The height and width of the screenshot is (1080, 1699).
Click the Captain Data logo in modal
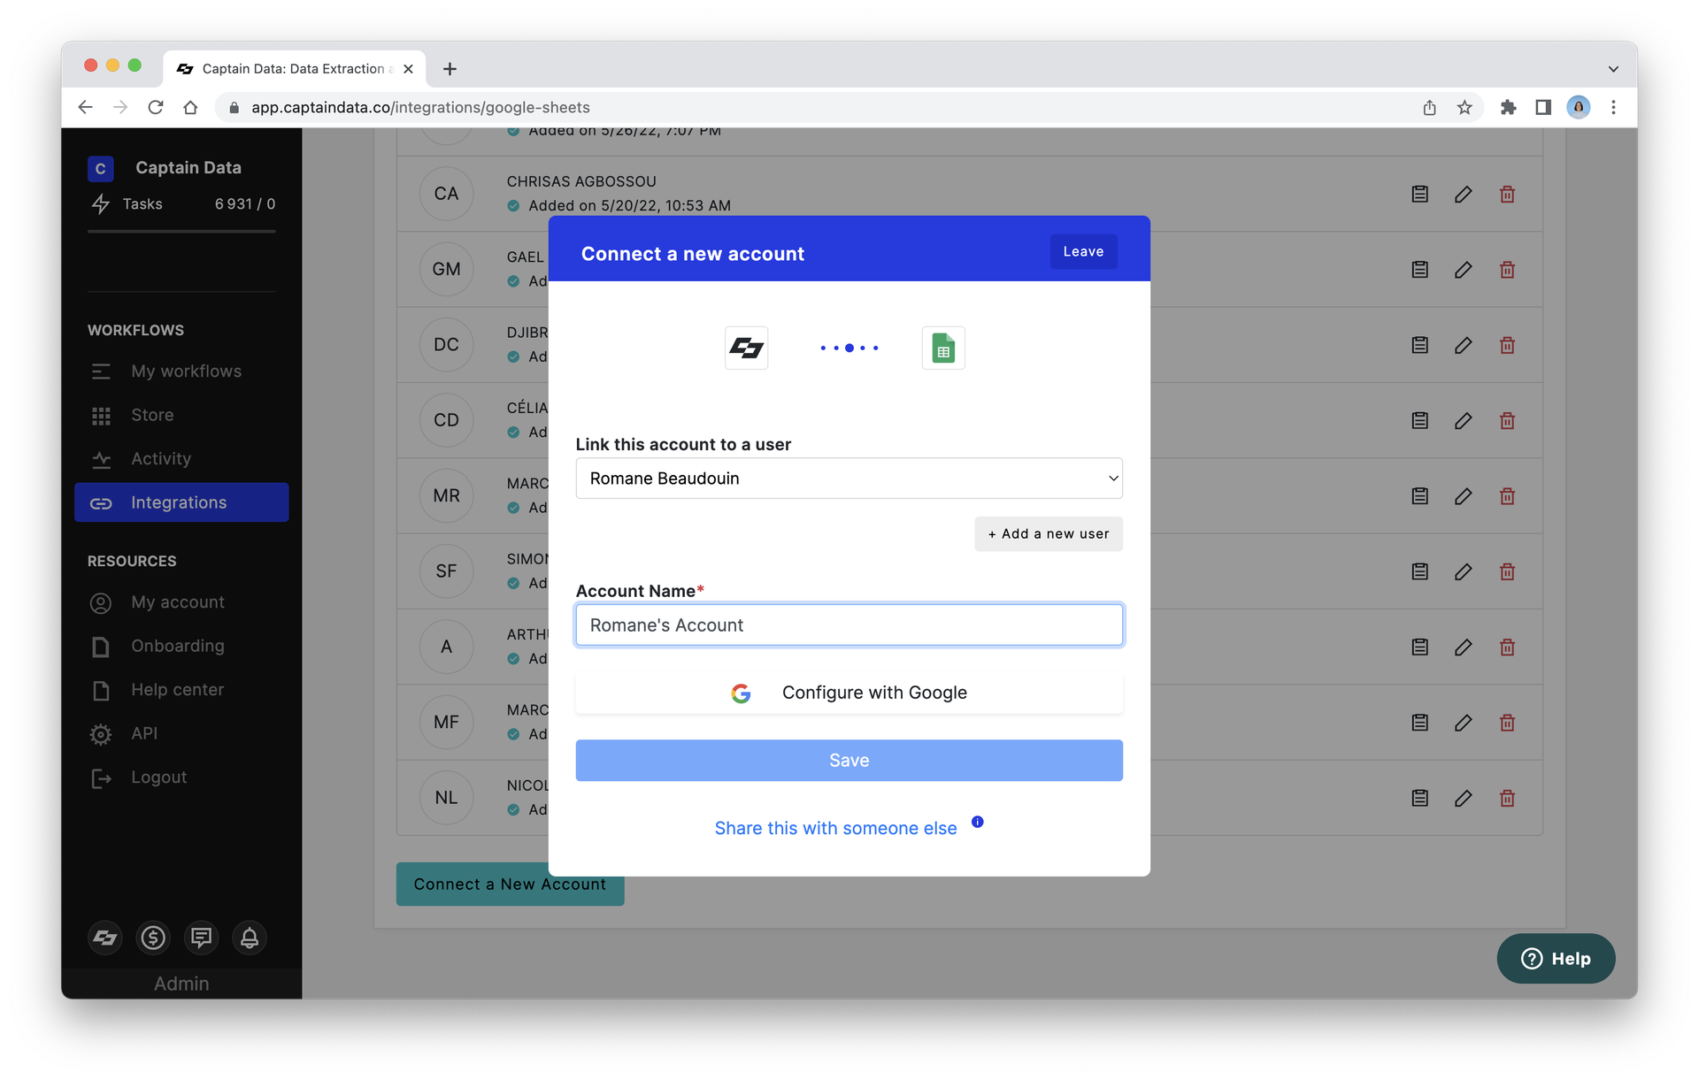pyautogui.click(x=746, y=348)
